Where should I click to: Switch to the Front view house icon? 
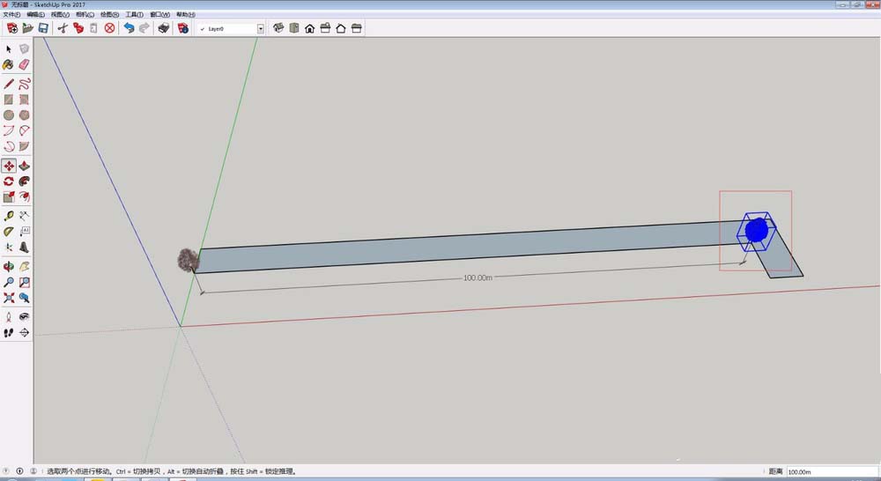(310, 28)
